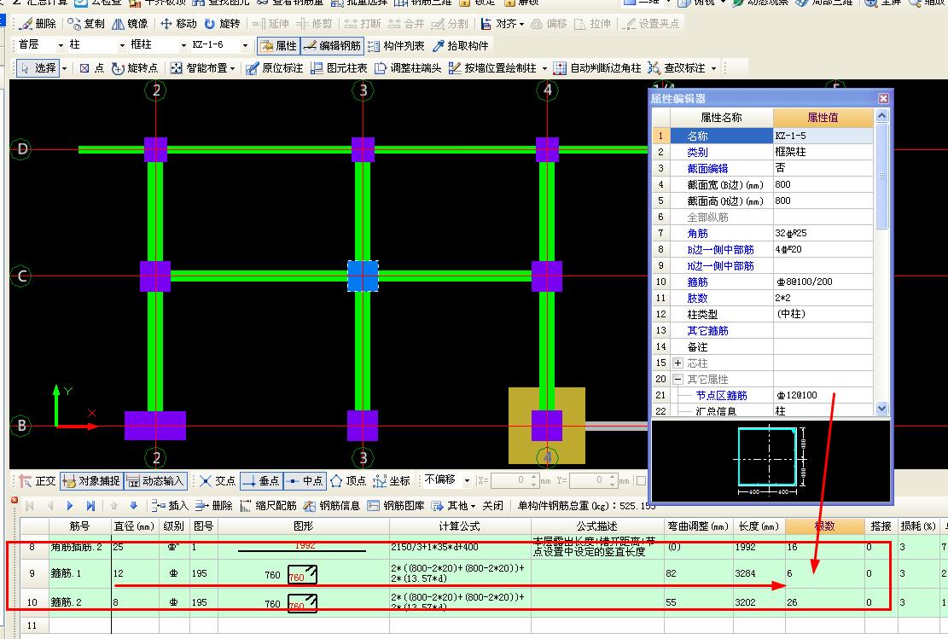Select the blue highlighted column at axis C-3
948x639 pixels.
click(x=363, y=276)
